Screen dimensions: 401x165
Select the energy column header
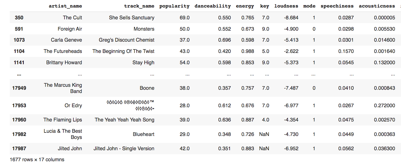(x=245, y=6)
